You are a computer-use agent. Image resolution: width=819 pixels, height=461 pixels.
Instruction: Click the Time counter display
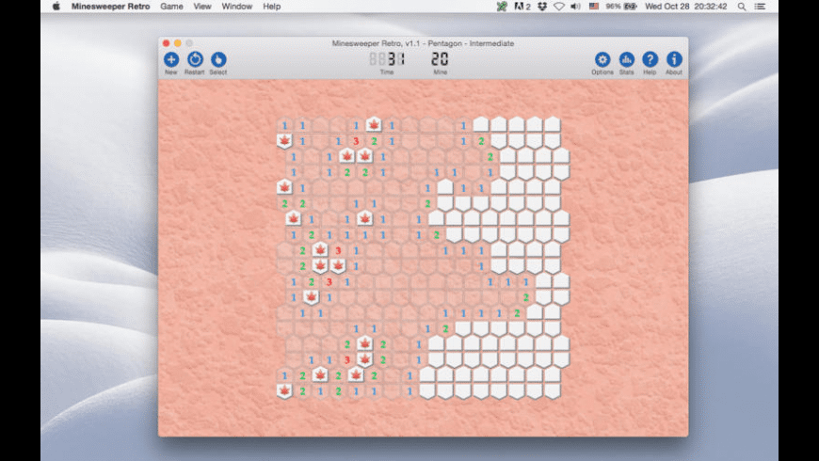point(387,58)
